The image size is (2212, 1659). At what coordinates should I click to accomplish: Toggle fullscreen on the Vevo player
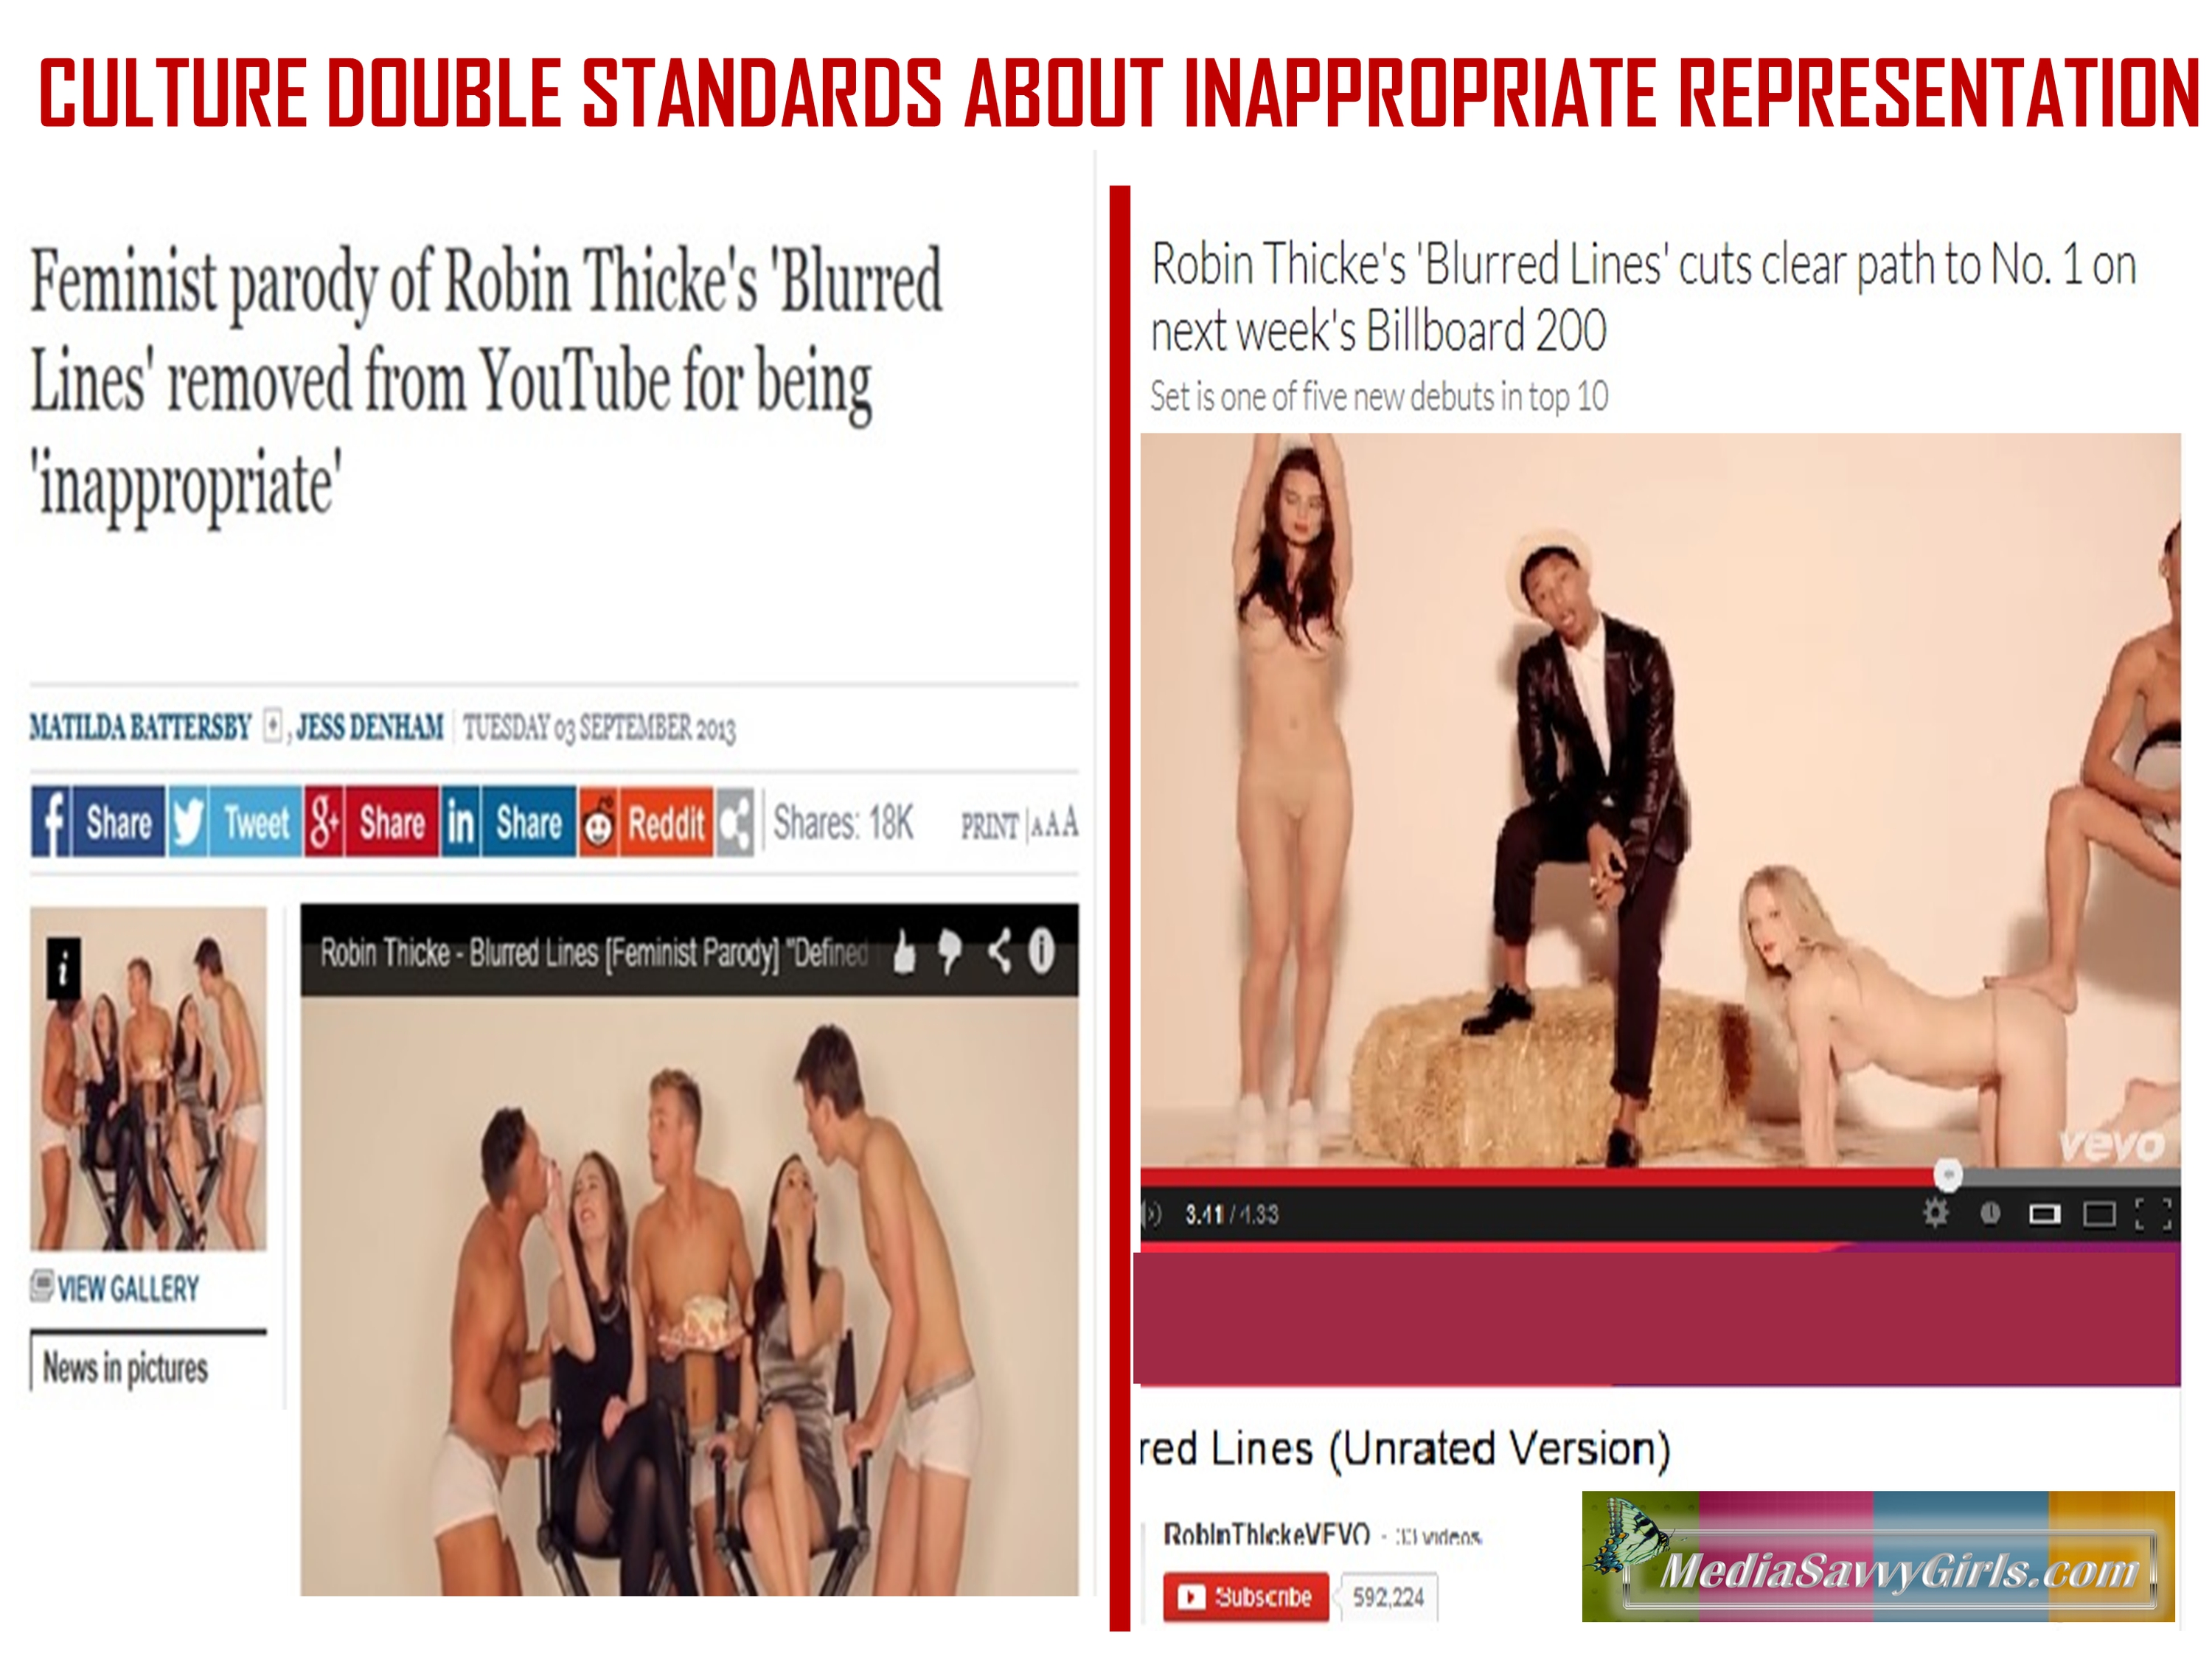tap(2153, 1214)
